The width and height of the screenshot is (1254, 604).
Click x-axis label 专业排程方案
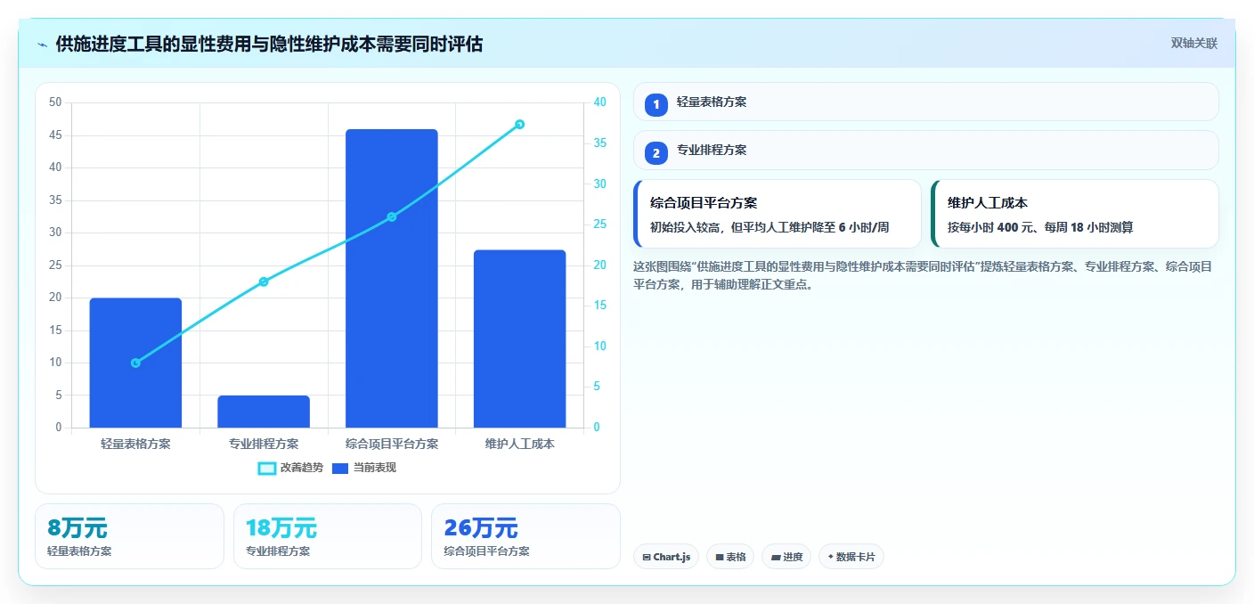(x=264, y=444)
